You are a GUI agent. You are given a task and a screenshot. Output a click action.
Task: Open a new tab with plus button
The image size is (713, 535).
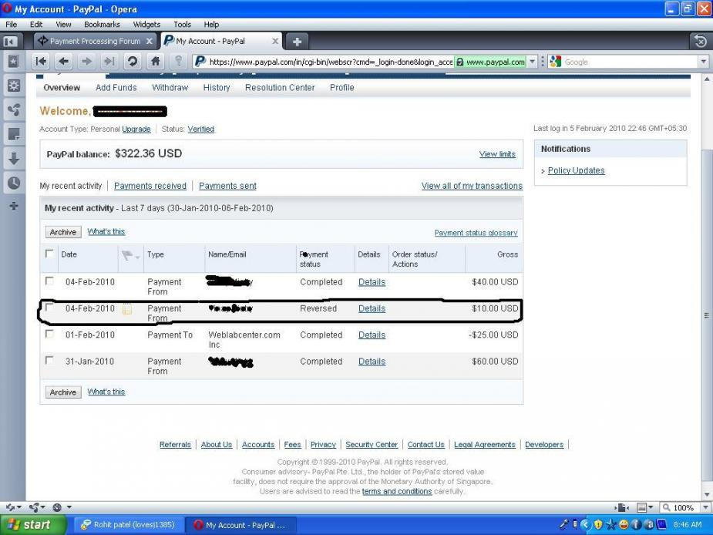click(x=297, y=42)
